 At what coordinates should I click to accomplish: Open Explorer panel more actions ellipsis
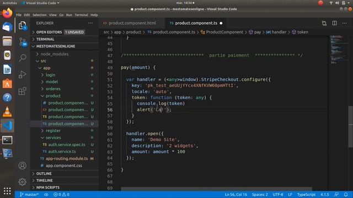coord(90,23)
